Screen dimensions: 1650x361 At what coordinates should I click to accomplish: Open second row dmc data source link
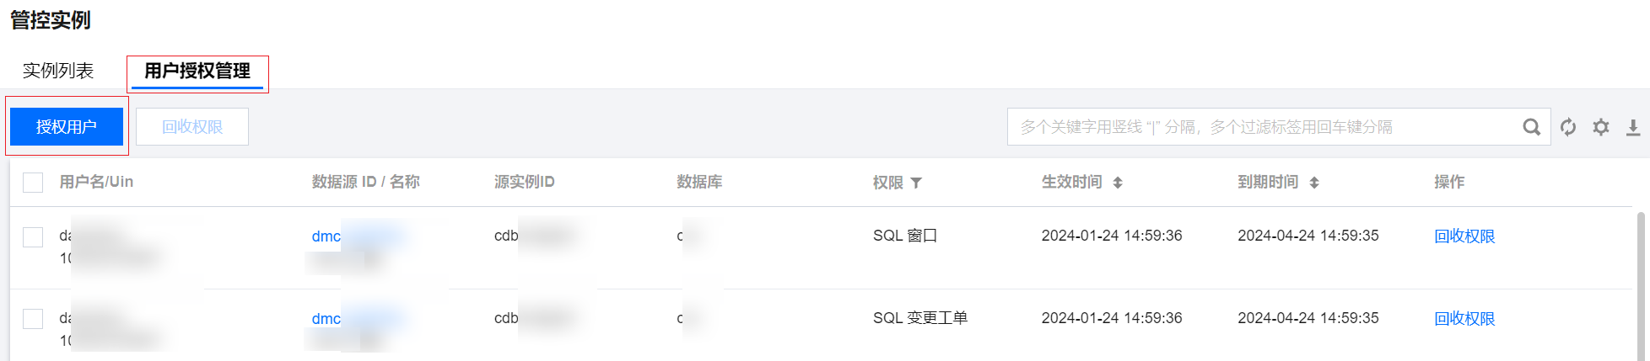pyautogui.click(x=326, y=319)
